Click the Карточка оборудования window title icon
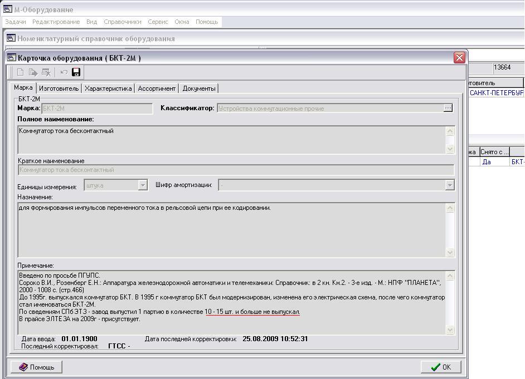Viewport: 525px width, 379px height. 11,58
